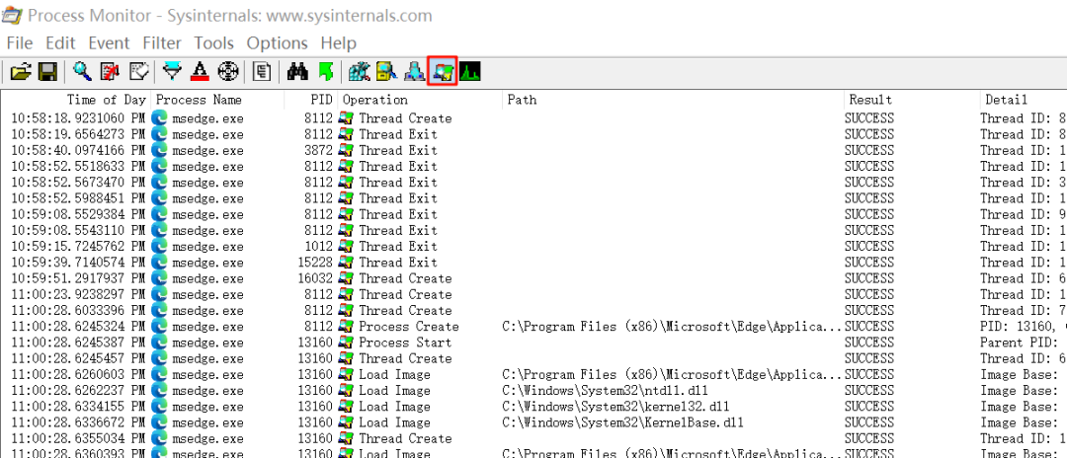The image size is (1067, 458).
Task: Select the event at 10:58:52.5673470 PM
Action: pos(533,182)
